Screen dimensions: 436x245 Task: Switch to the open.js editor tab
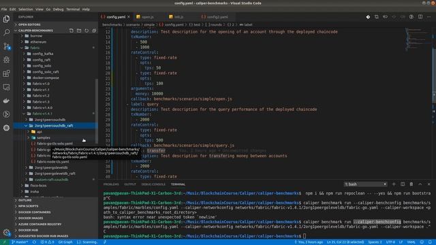[x=148, y=17]
